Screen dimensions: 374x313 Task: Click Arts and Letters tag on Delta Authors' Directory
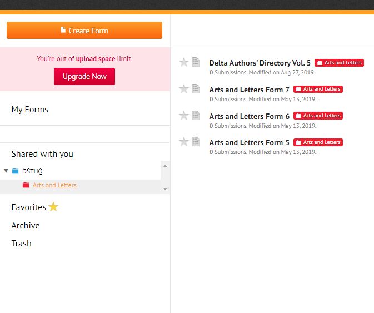[339, 63]
